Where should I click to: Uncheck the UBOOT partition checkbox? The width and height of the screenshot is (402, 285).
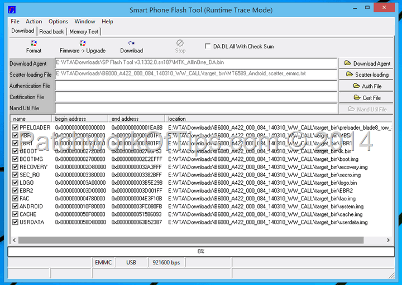[15, 151]
